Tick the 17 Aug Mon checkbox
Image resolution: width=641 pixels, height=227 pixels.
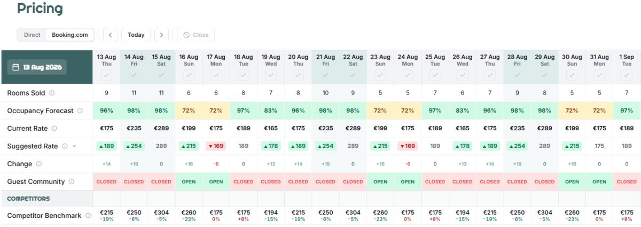(x=216, y=75)
